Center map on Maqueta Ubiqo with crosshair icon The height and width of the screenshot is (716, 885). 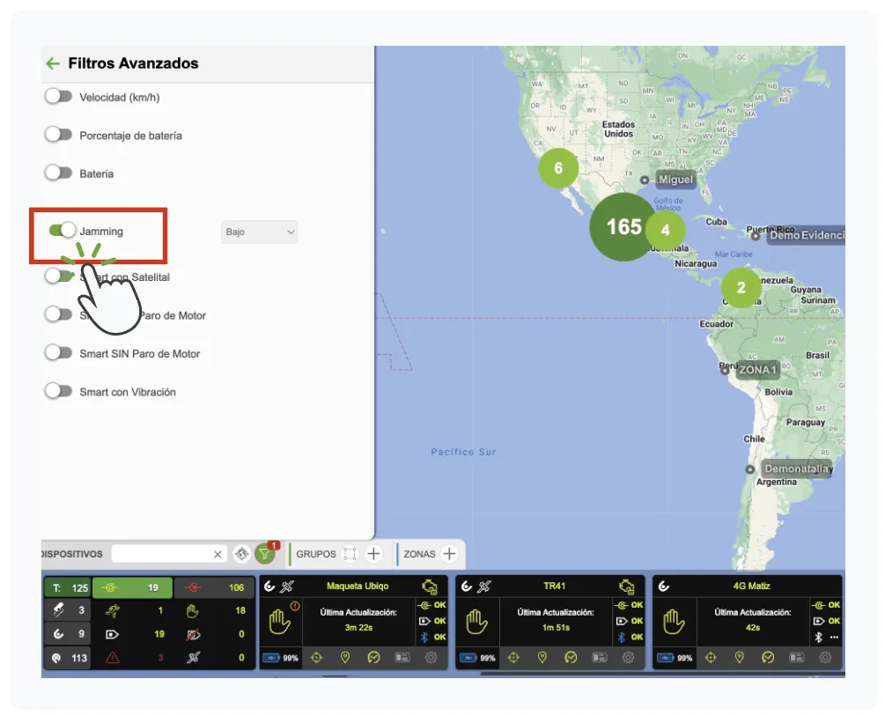pos(317,657)
